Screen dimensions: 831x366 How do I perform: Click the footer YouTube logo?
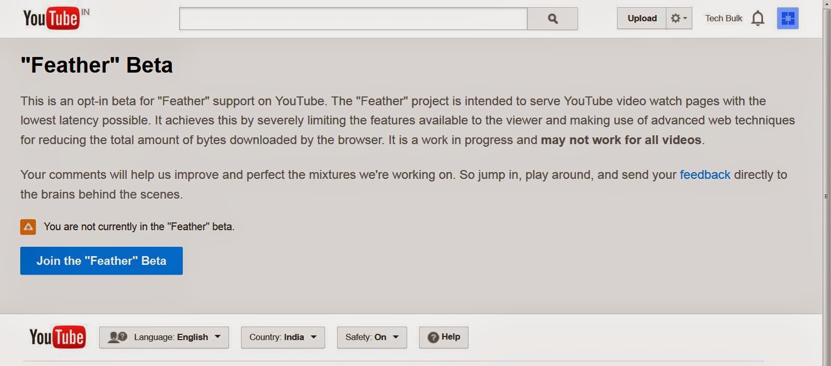58,337
